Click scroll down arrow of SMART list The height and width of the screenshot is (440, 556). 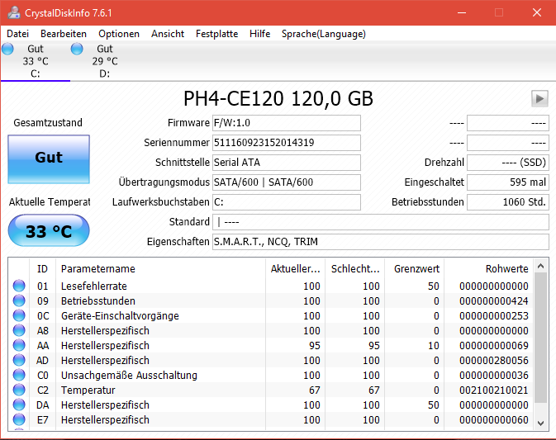tap(541, 423)
